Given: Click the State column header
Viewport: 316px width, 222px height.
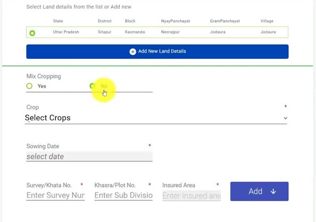Looking at the screenshot, I should (x=58, y=21).
